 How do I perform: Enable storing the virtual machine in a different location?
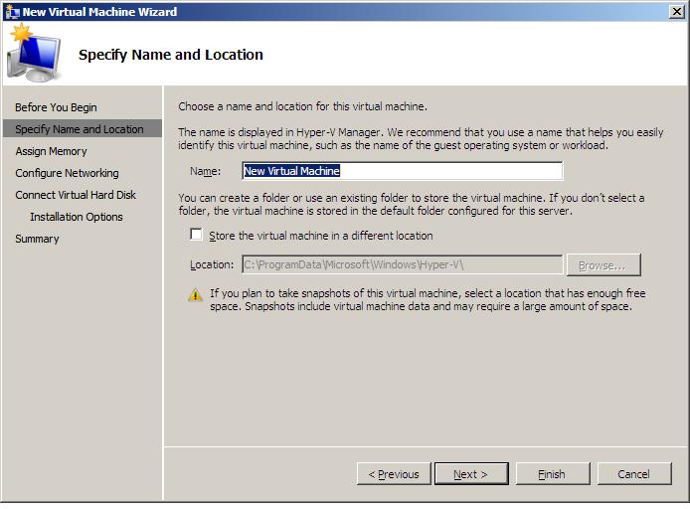pyautogui.click(x=197, y=236)
